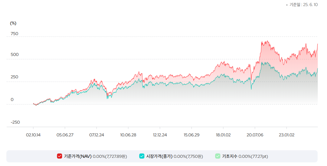
Task: Click the 750 y-axis label
Action: click(x=15, y=34)
